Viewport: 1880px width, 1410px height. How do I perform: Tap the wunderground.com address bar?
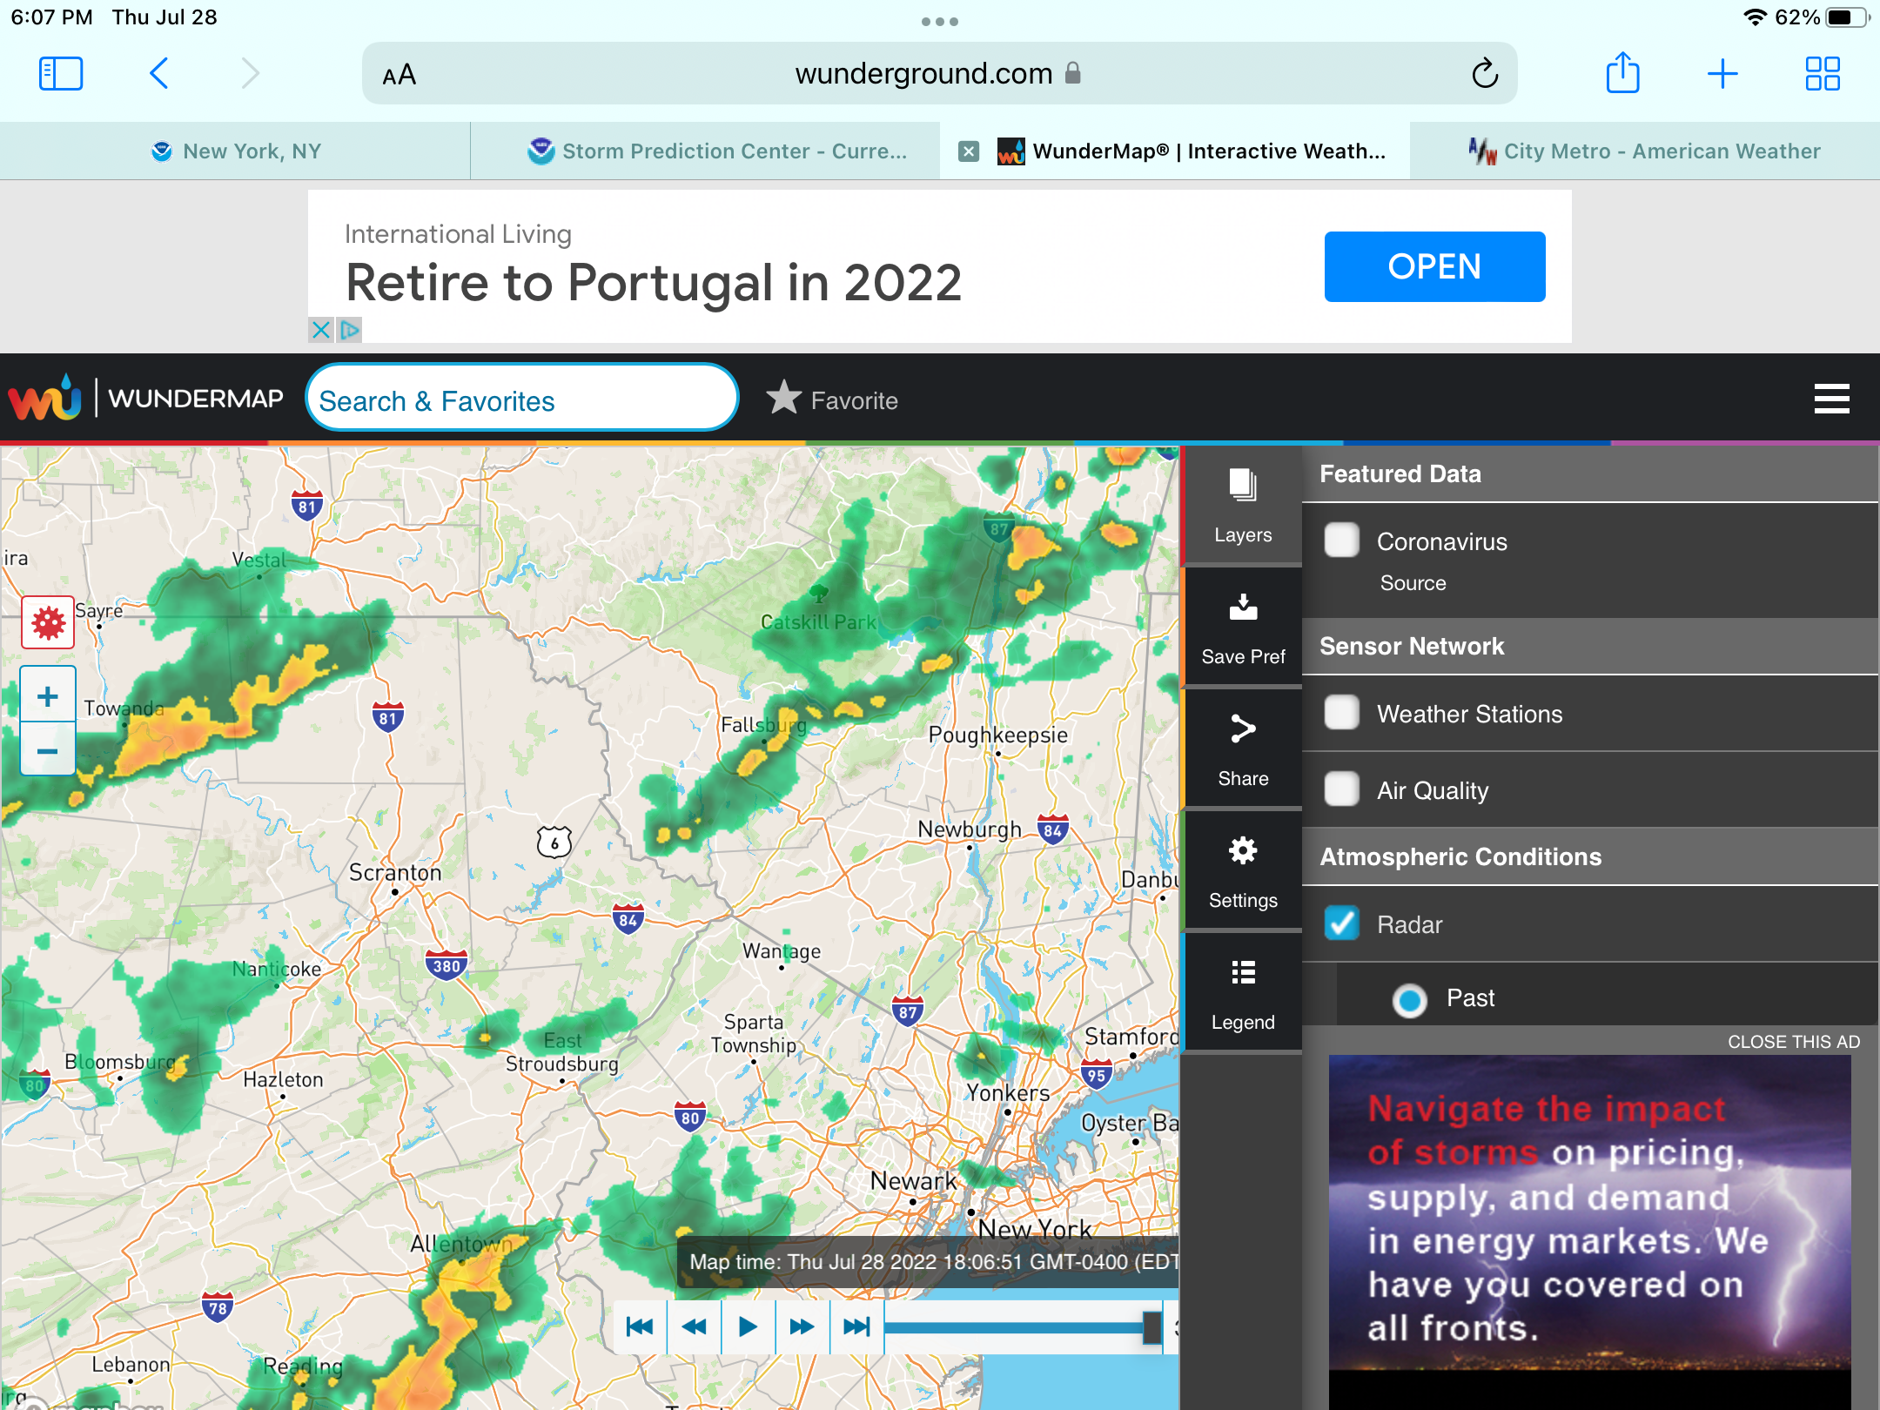tap(940, 74)
